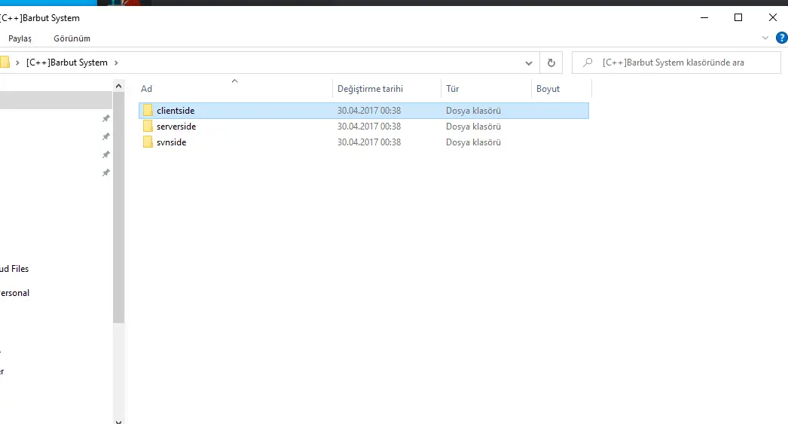Expand breadcrumb arrow after [C++]Barbut System
This screenshot has width=788, height=424.
click(116, 63)
